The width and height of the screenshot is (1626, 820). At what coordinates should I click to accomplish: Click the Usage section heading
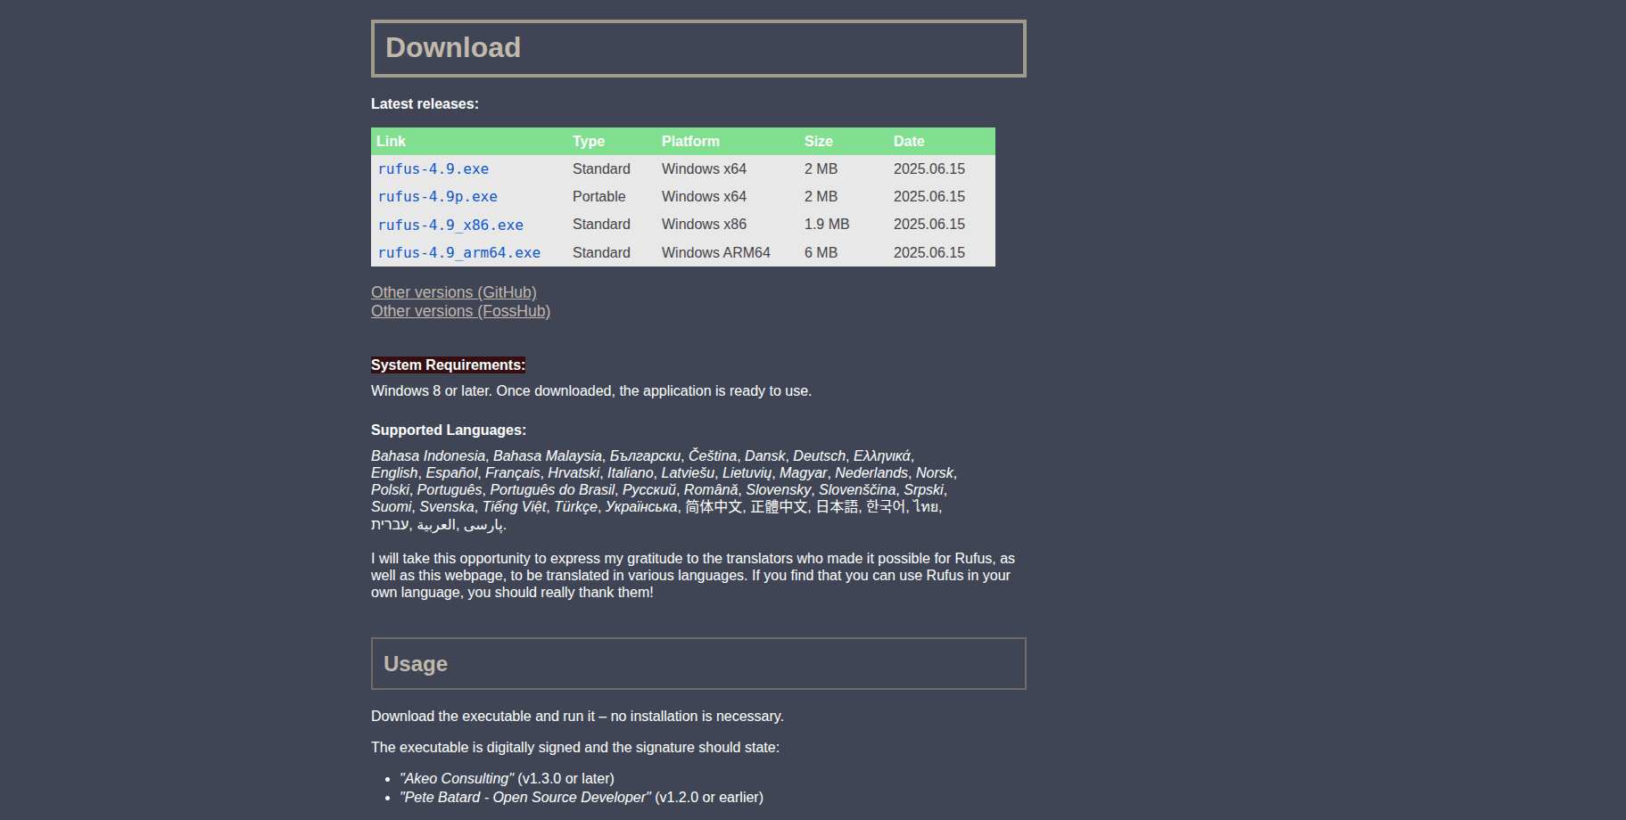point(698,663)
